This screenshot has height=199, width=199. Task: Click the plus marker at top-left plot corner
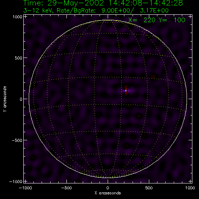coord(26,17)
